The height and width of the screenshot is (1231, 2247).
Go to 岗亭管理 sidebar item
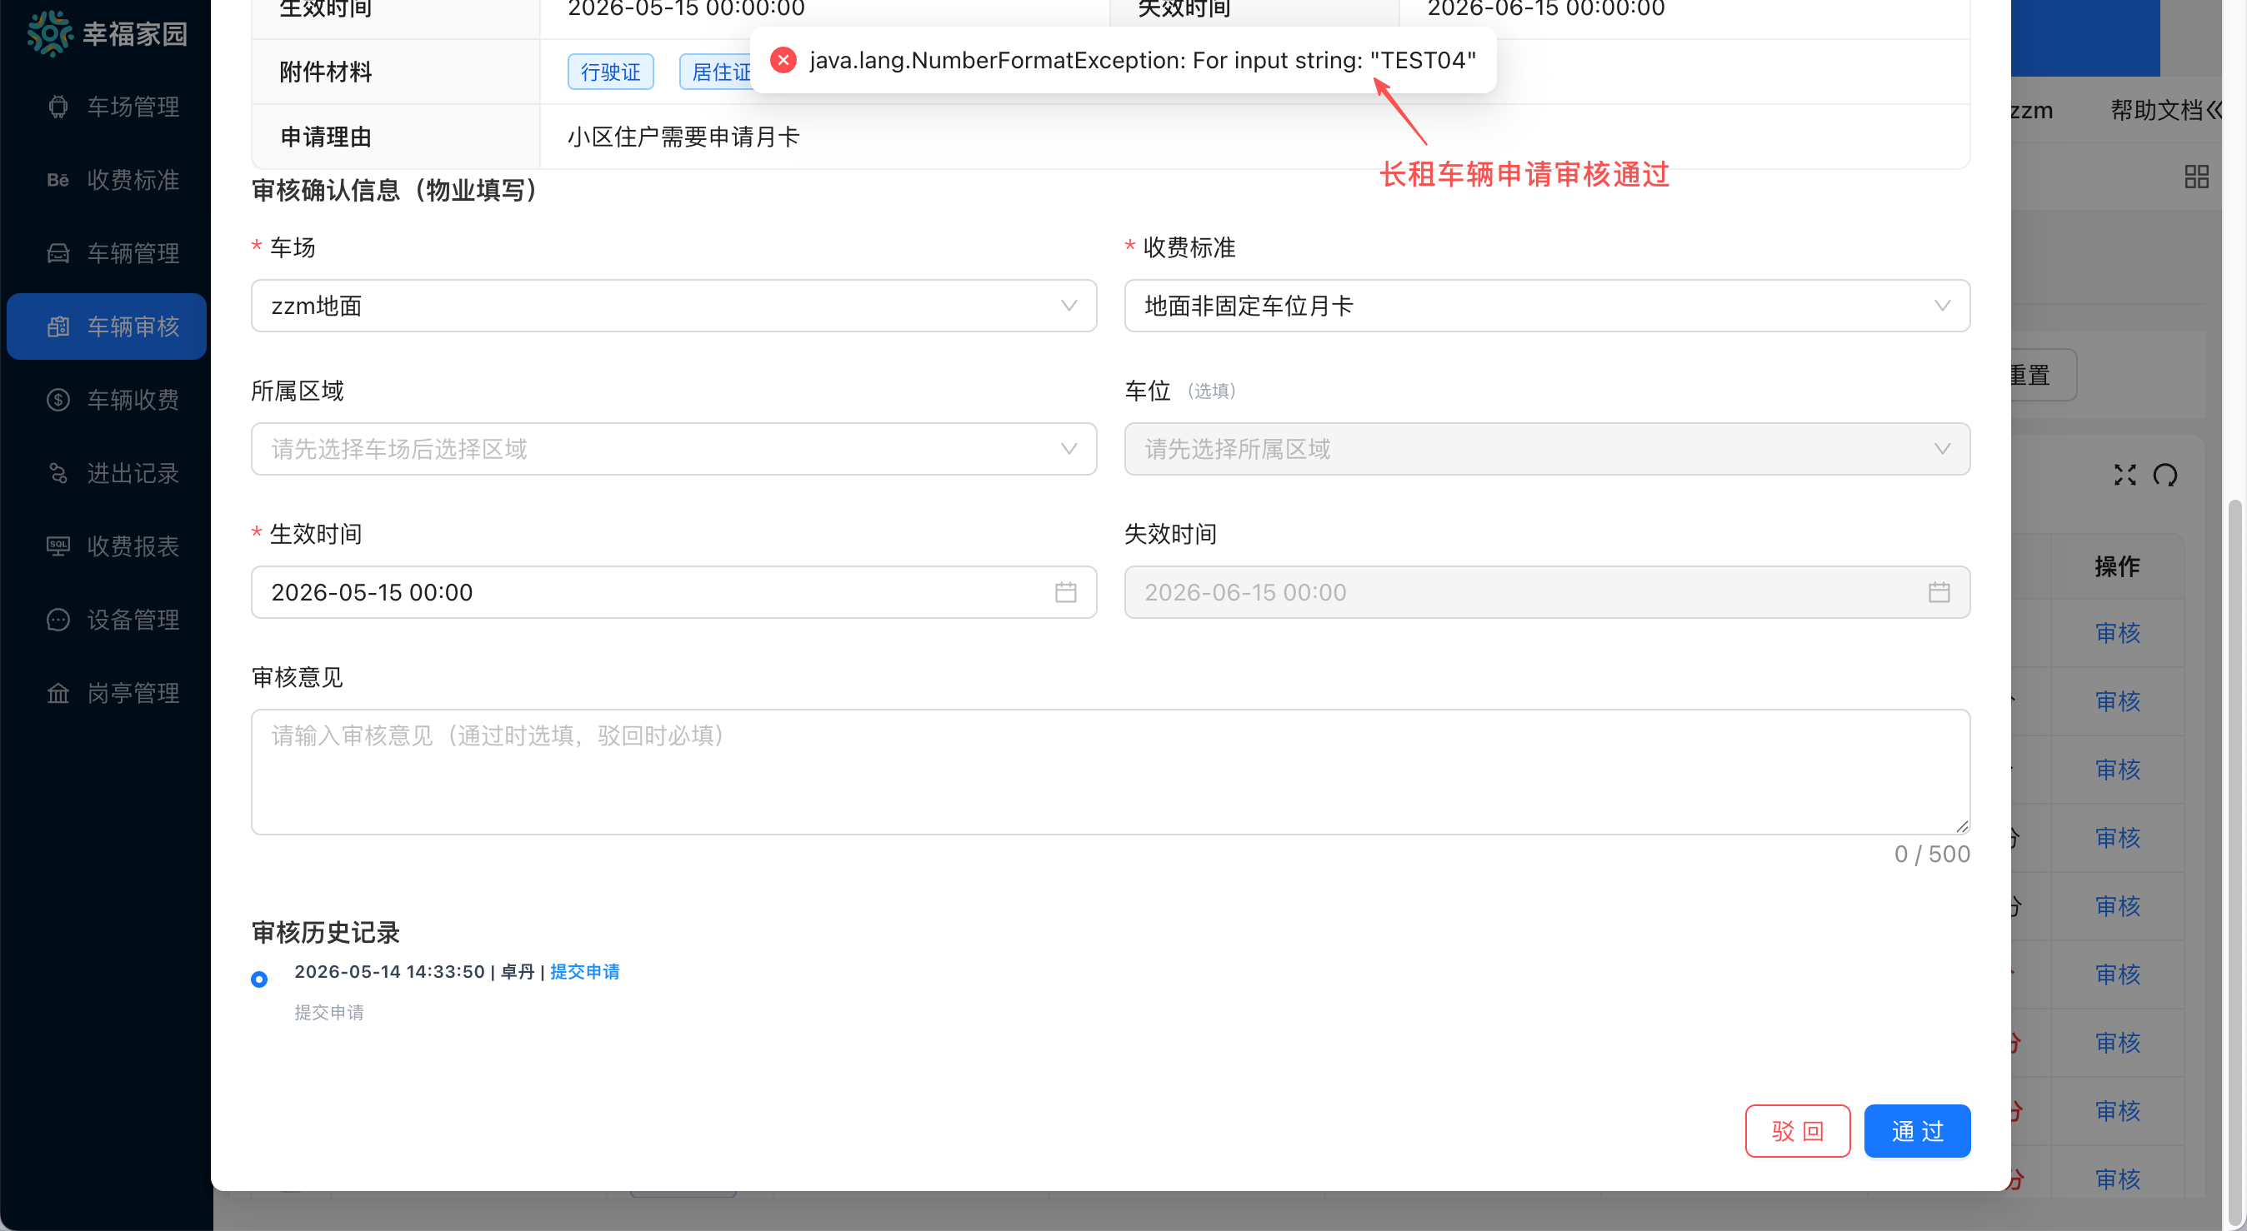(107, 692)
